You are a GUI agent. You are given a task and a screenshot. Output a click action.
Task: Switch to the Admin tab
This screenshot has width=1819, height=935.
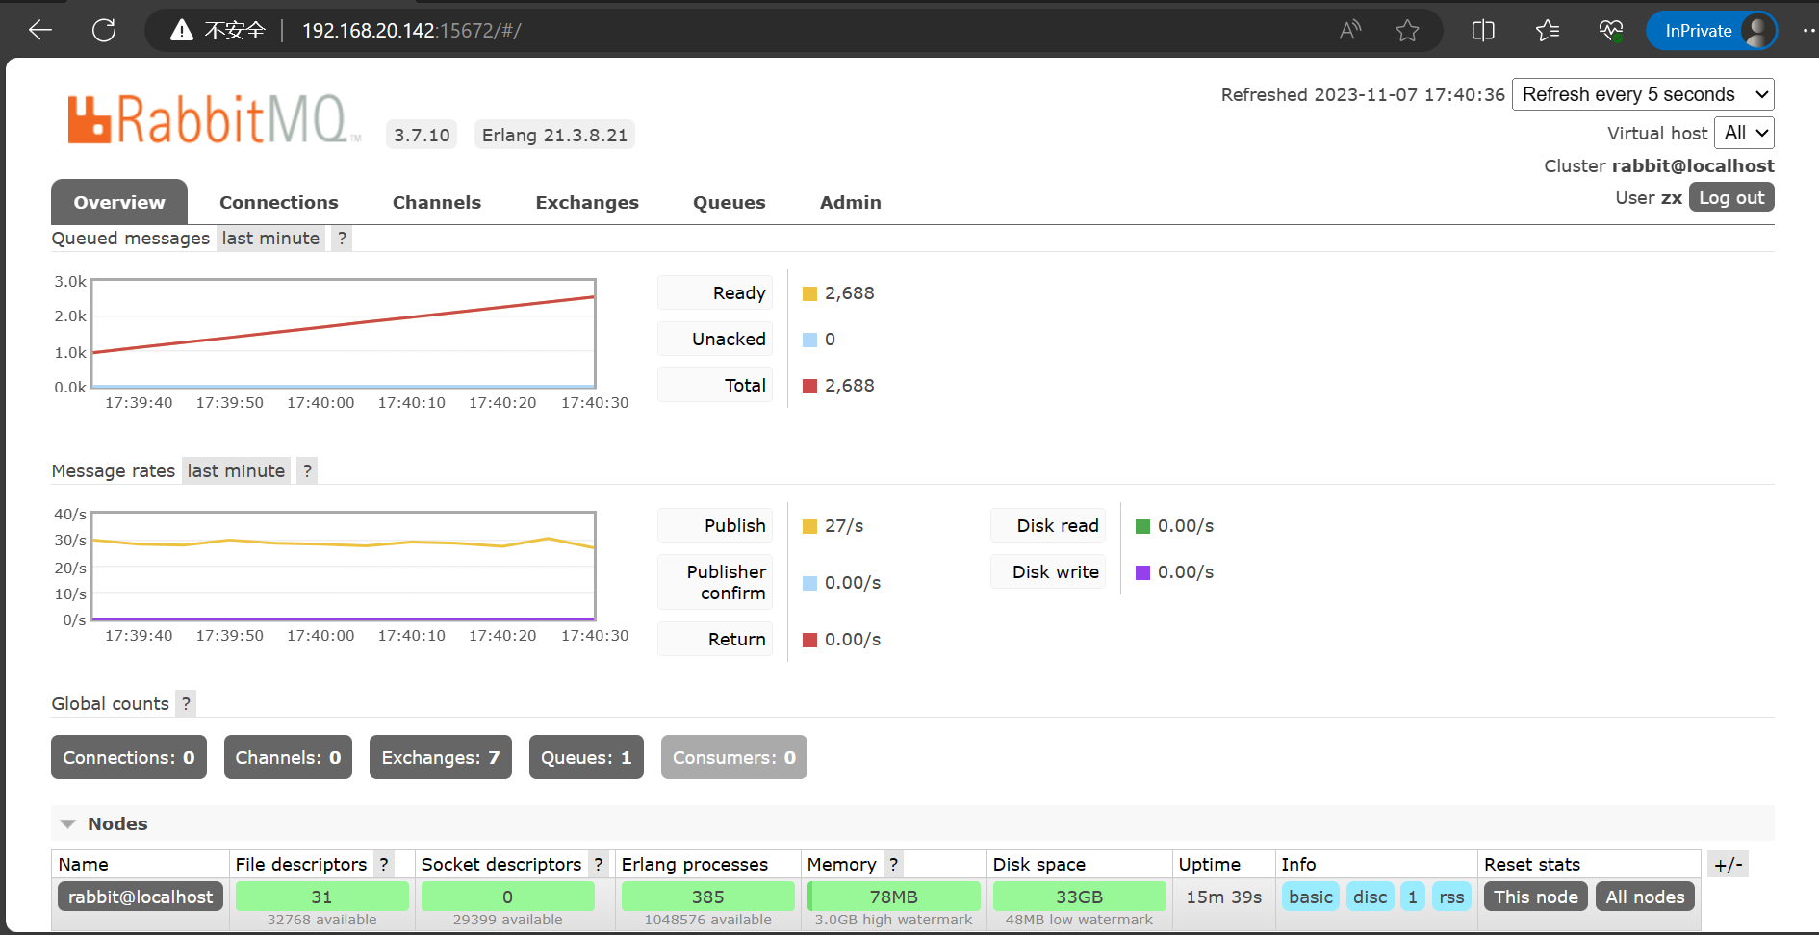[x=851, y=202]
